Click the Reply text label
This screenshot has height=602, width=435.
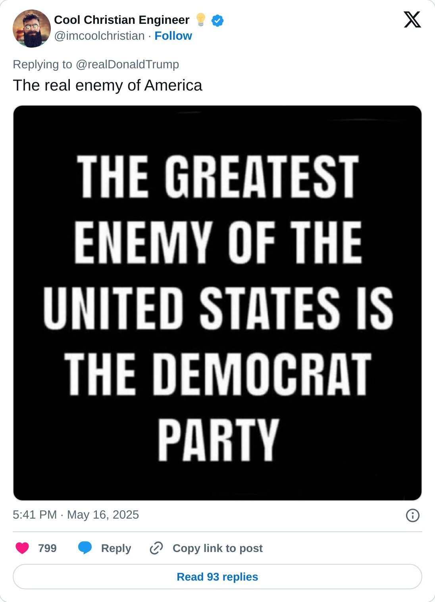click(116, 548)
